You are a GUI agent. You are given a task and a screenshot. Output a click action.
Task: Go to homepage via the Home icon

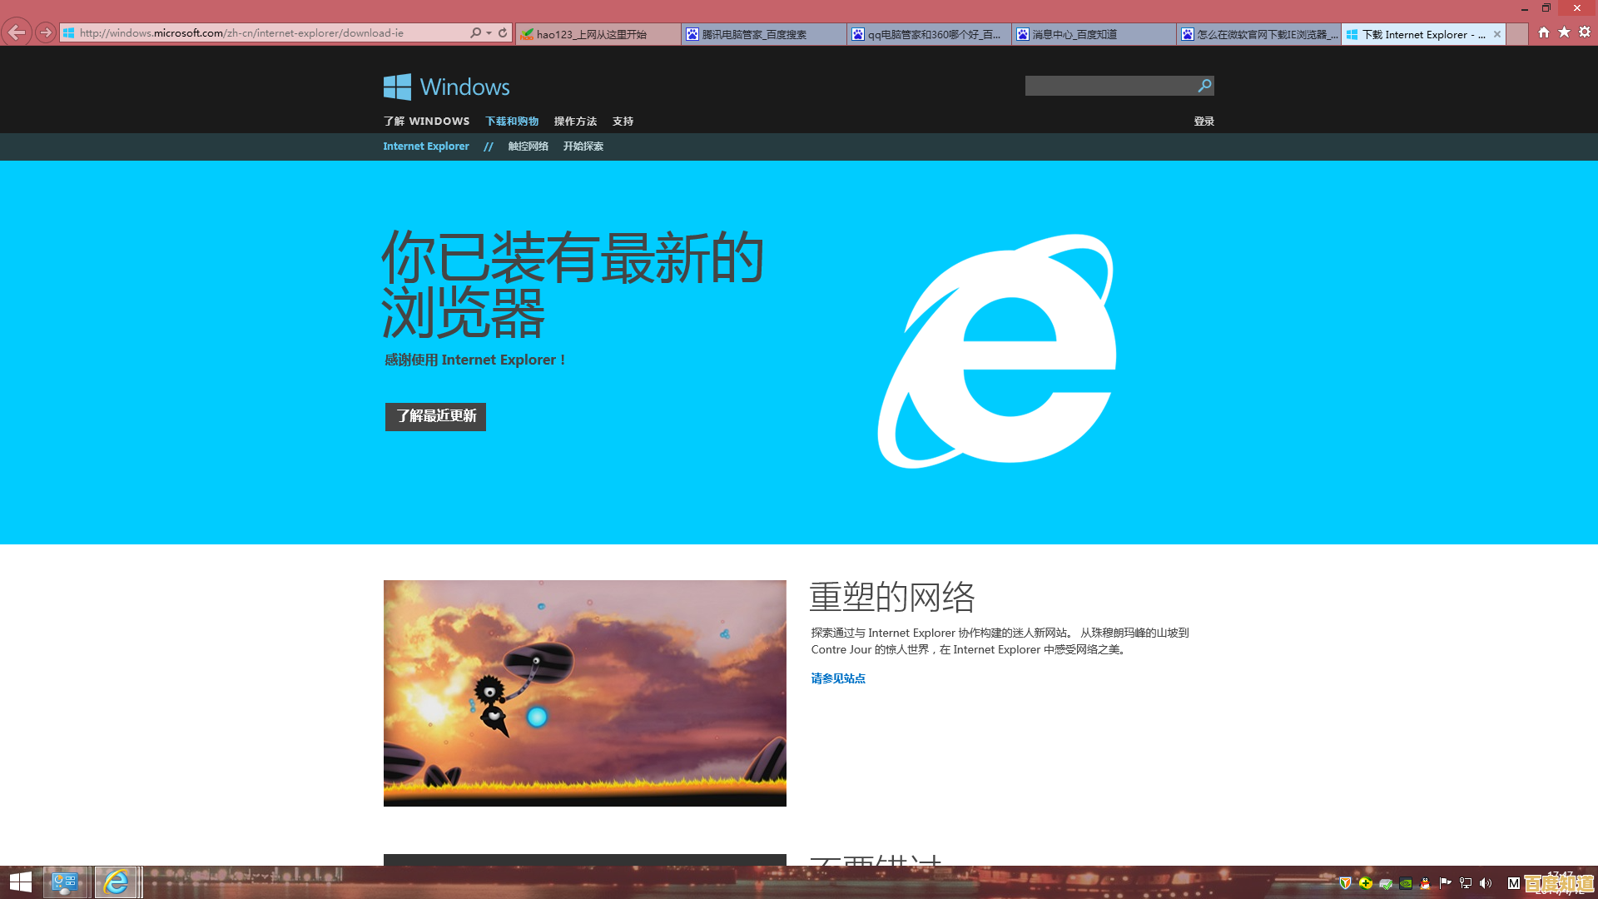[1542, 32]
